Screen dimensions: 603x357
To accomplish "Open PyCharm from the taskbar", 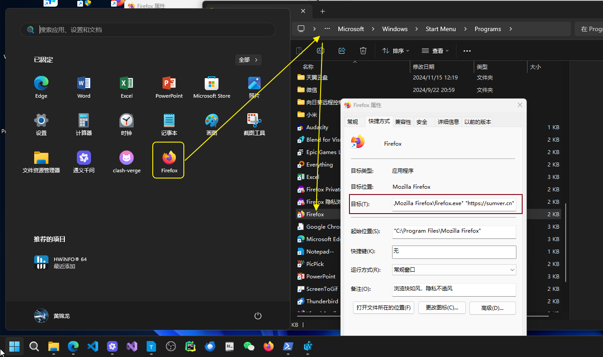I will [190, 346].
